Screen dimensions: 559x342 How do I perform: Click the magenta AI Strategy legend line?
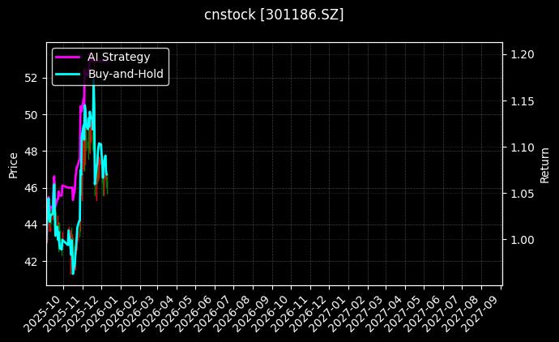coord(68,57)
